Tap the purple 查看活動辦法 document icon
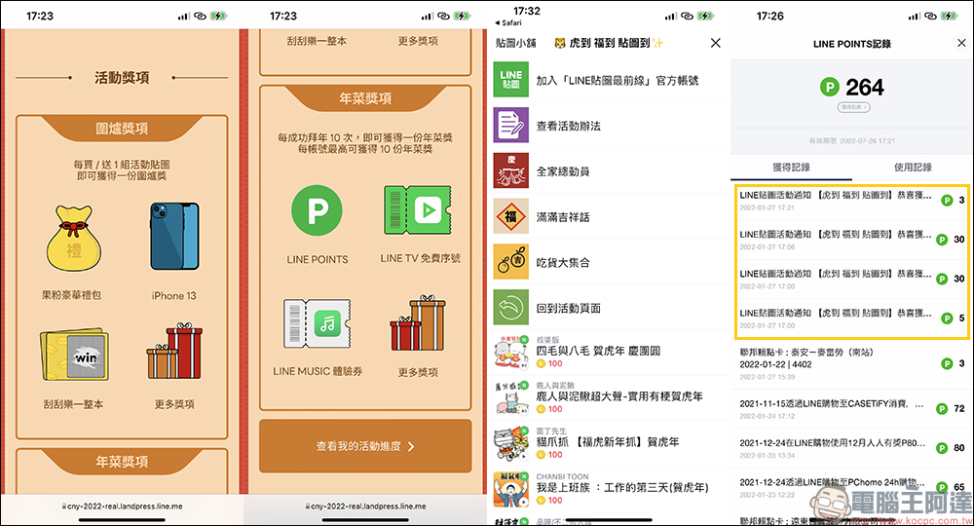 tap(511, 125)
